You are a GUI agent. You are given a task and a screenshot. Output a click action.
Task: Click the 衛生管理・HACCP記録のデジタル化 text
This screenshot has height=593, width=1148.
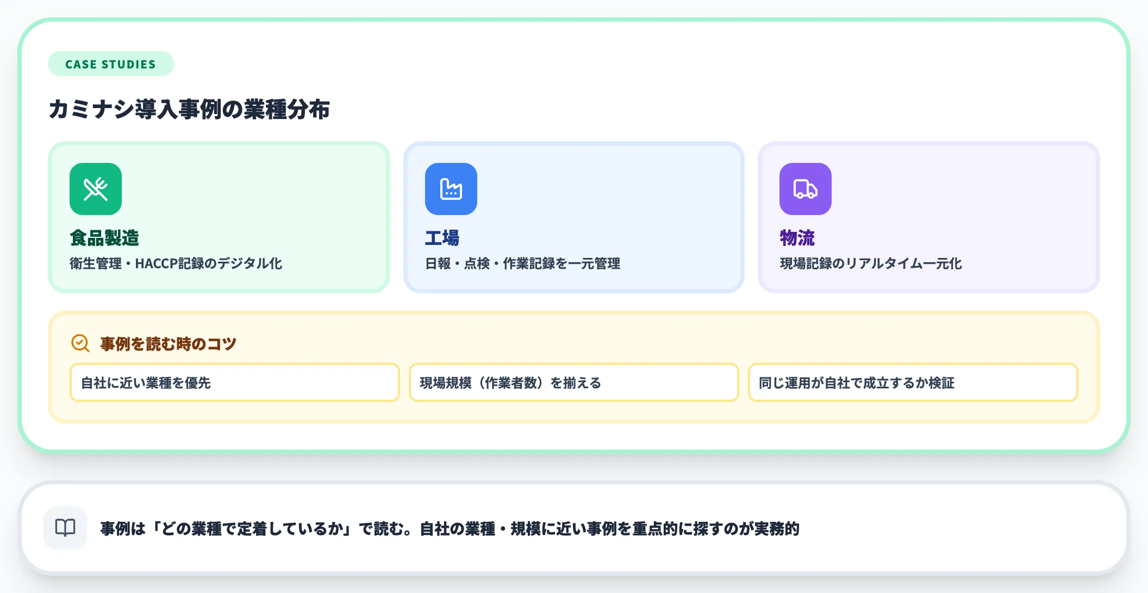174,263
